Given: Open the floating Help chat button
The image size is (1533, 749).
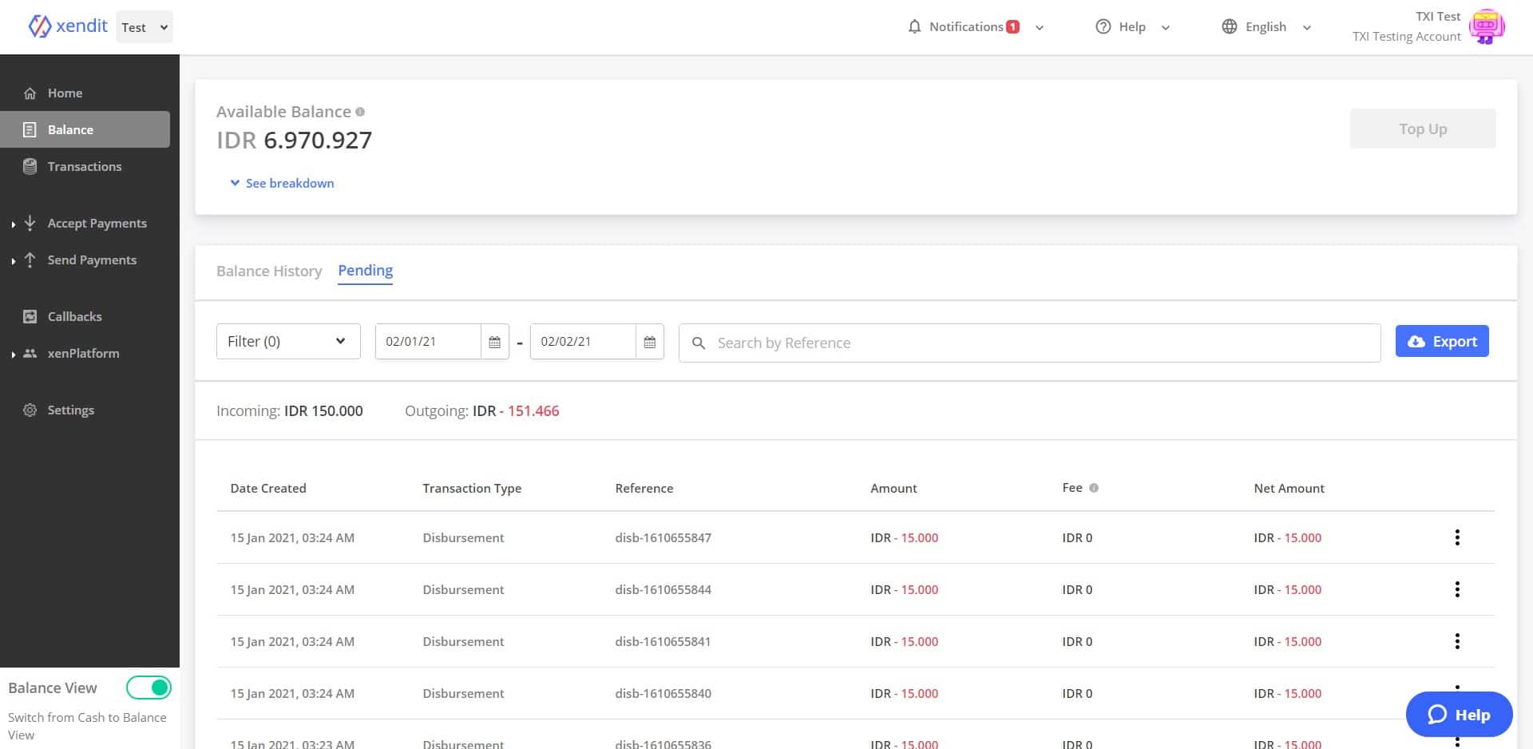Looking at the screenshot, I should point(1459,714).
